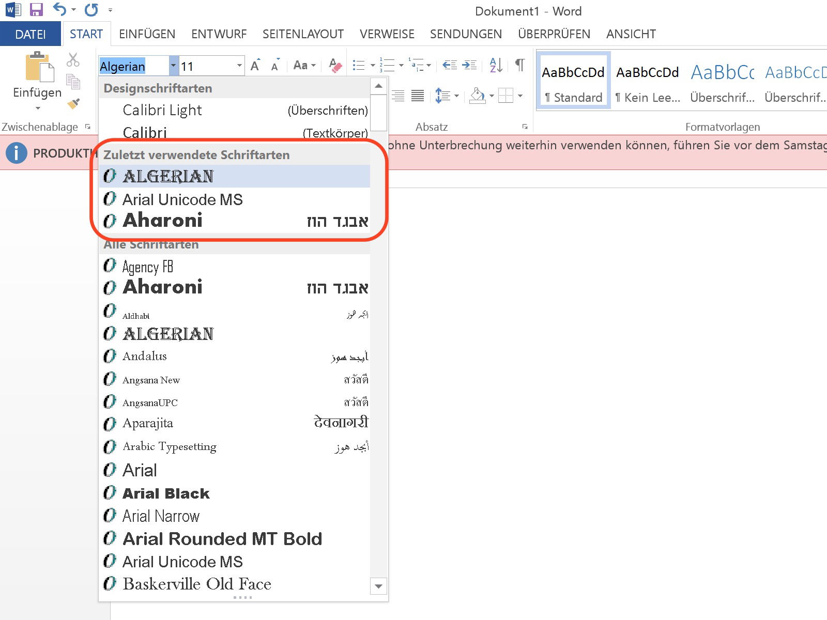Click the paint bucket shading icon
The height and width of the screenshot is (620, 827).
tap(478, 96)
